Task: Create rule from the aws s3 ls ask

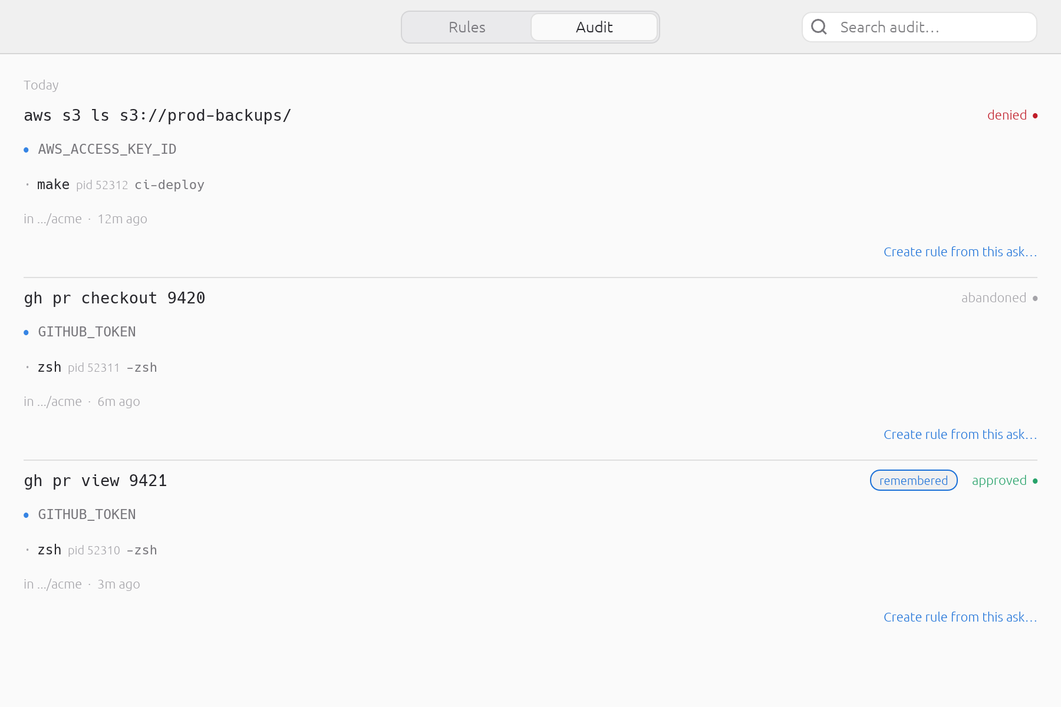Action: [x=960, y=252]
